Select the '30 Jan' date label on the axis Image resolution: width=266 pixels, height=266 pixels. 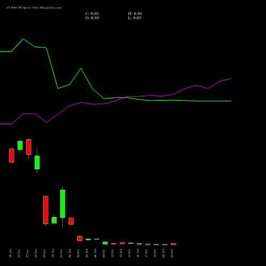point(53,253)
